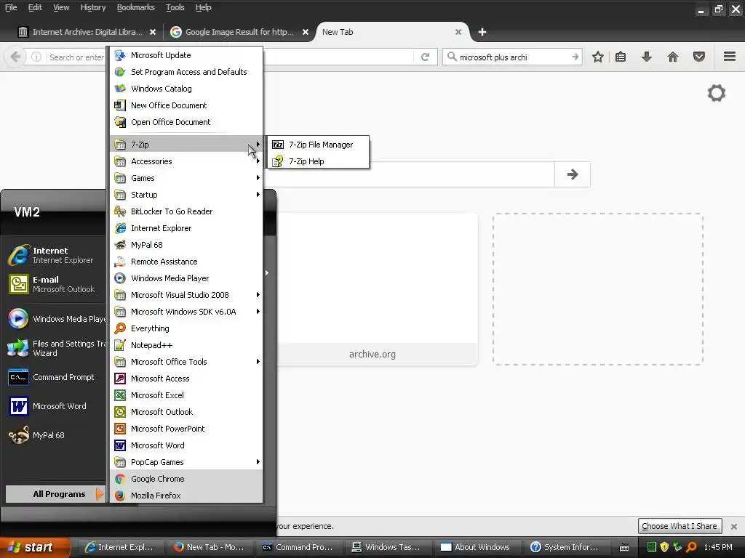Expand Microsoft Visual Studio 2008 folder

click(x=186, y=295)
